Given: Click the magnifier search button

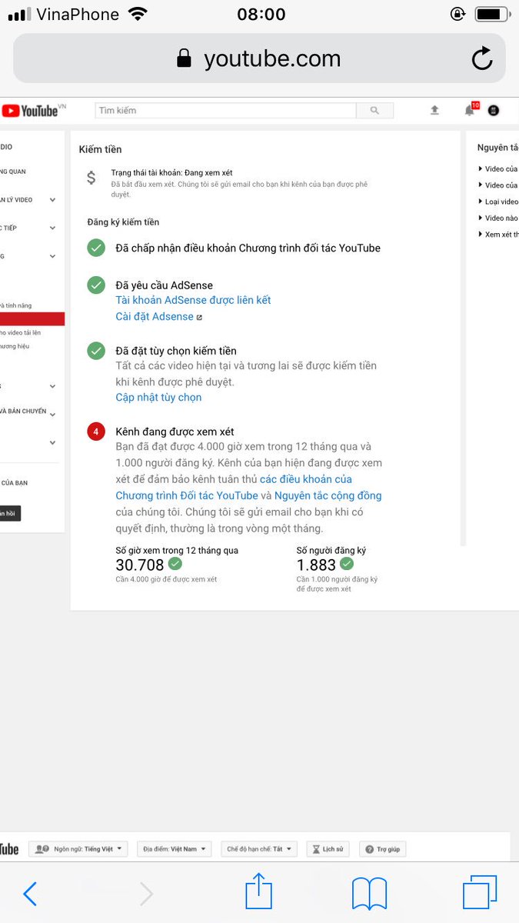Looking at the screenshot, I should coord(374,110).
